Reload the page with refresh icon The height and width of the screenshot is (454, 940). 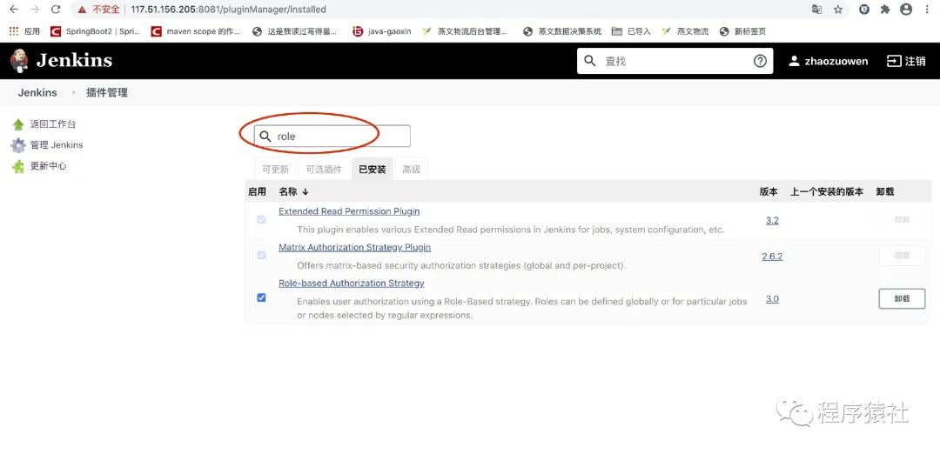(56, 10)
